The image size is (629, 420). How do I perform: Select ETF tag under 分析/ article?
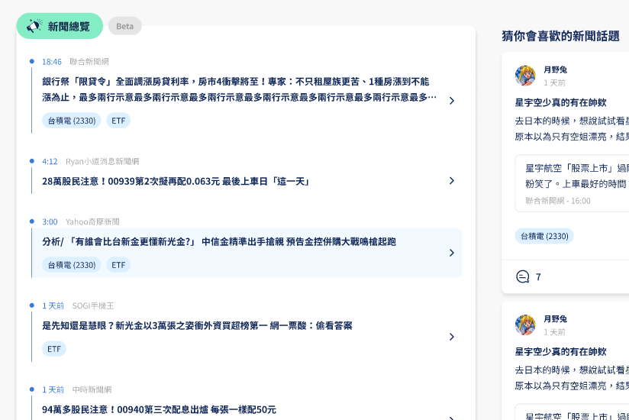(118, 265)
